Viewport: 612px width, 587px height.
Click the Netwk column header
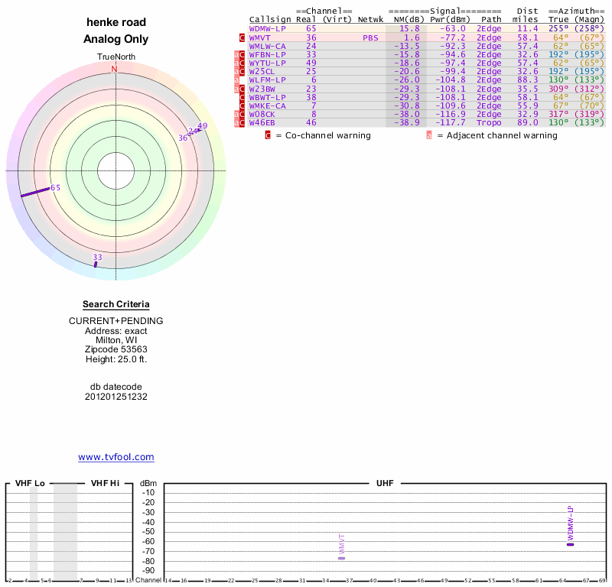370,20
